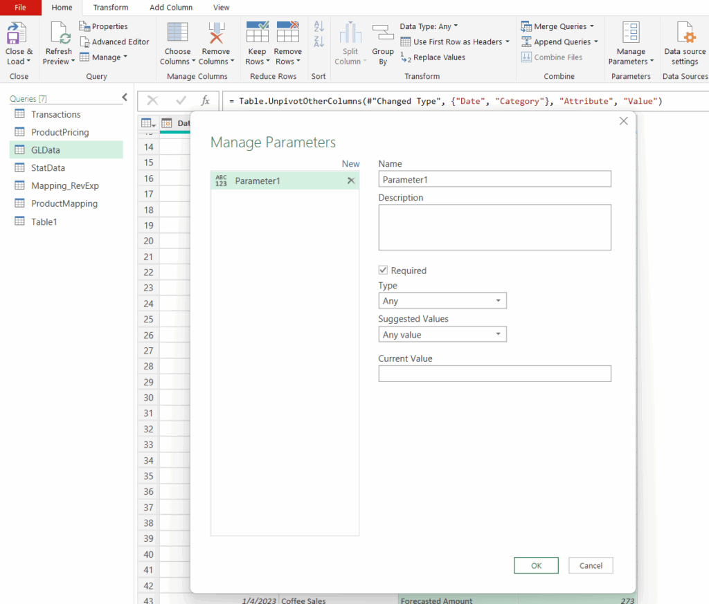Select row number 25
Screen dimensions: 709x604
click(148, 320)
